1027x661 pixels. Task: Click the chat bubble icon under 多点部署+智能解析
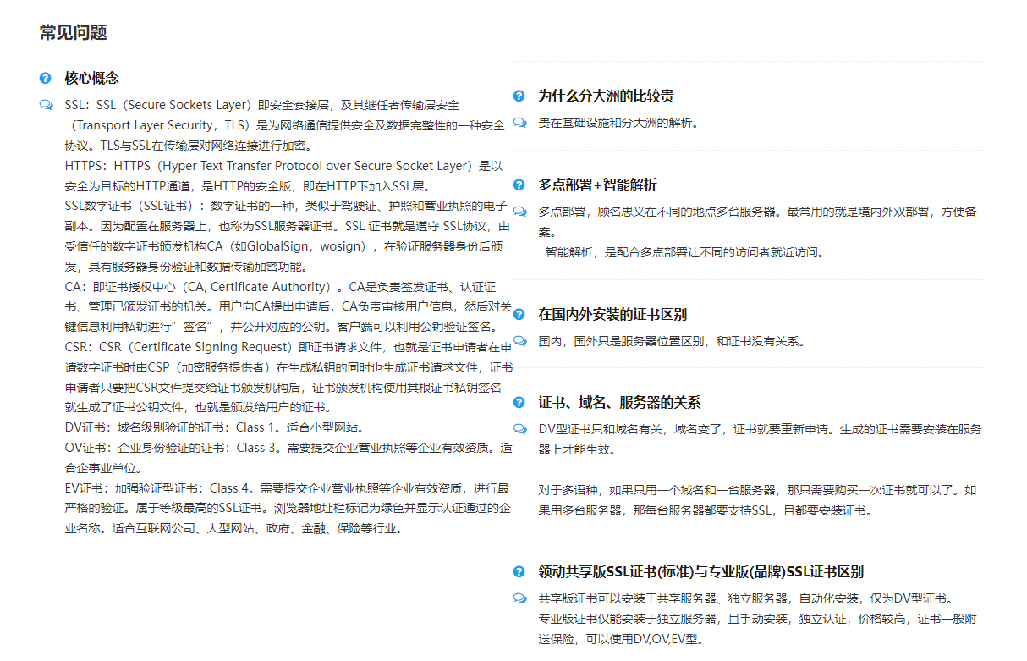tap(519, 212)
